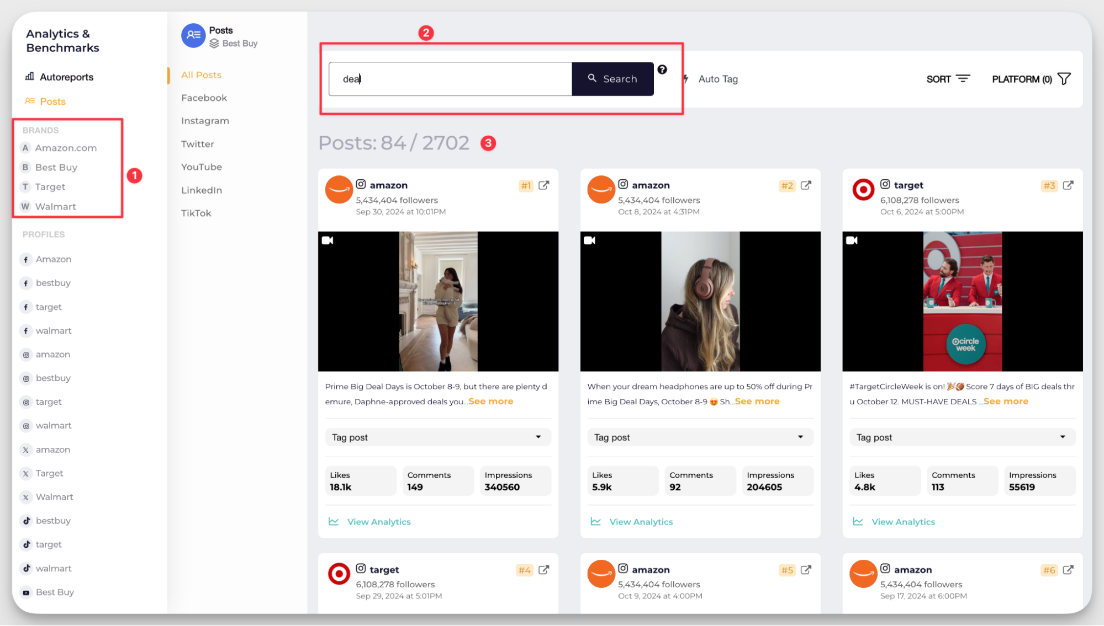Switch to the Instagram posts tab
Screen dimensions: 1104x626
[205, 121]
